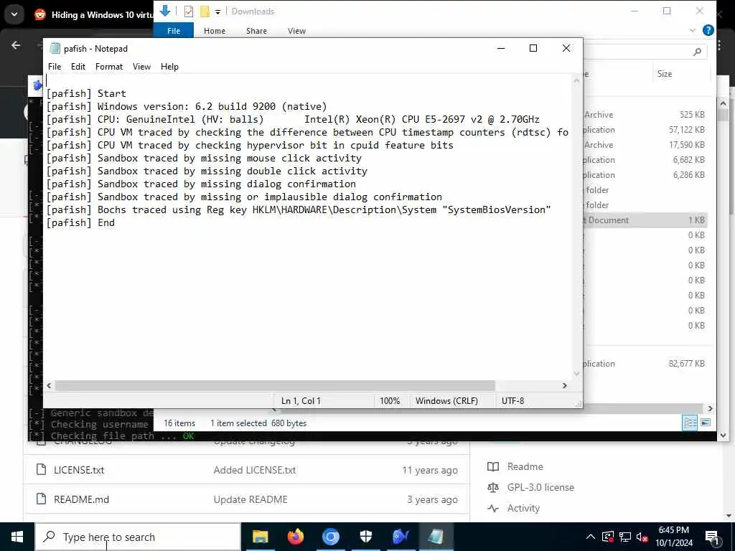The image size is (735, 551).
Task: Open Chromium browser from taskbar
Action: (x=330, y=537)
